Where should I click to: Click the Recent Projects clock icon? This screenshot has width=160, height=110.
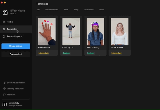(x=4, y=37)
